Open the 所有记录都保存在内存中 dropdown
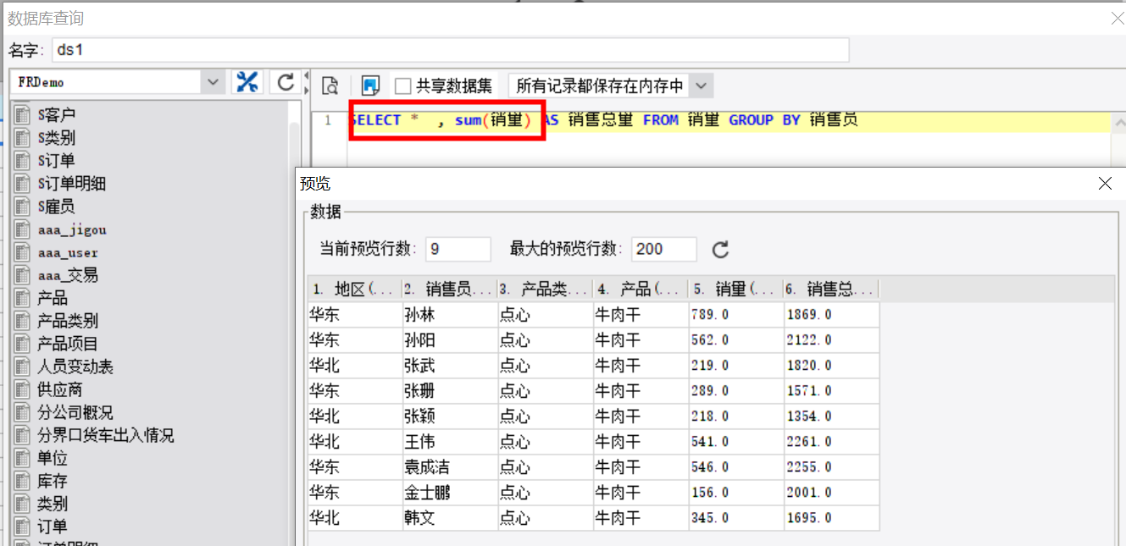 point(701,85)
